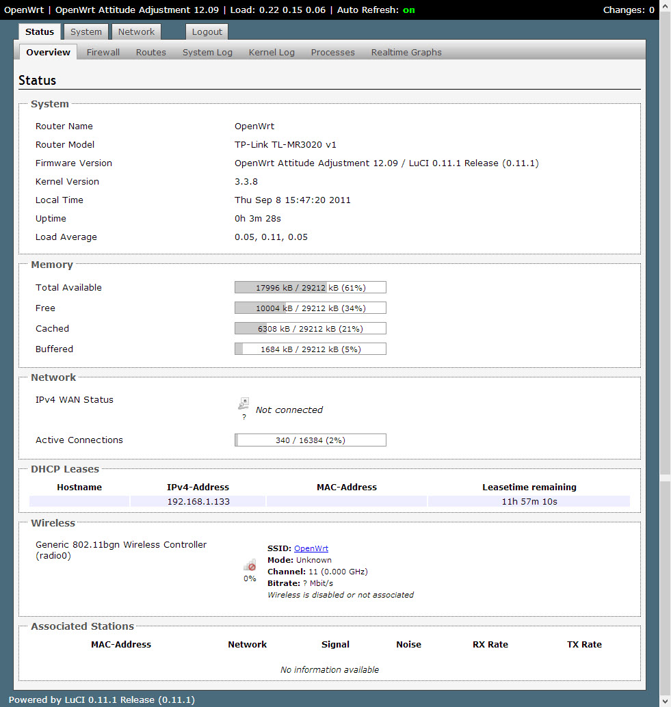Click the WAN not-connected status icon
Viewport: 671px width, 707px height.
244,403
